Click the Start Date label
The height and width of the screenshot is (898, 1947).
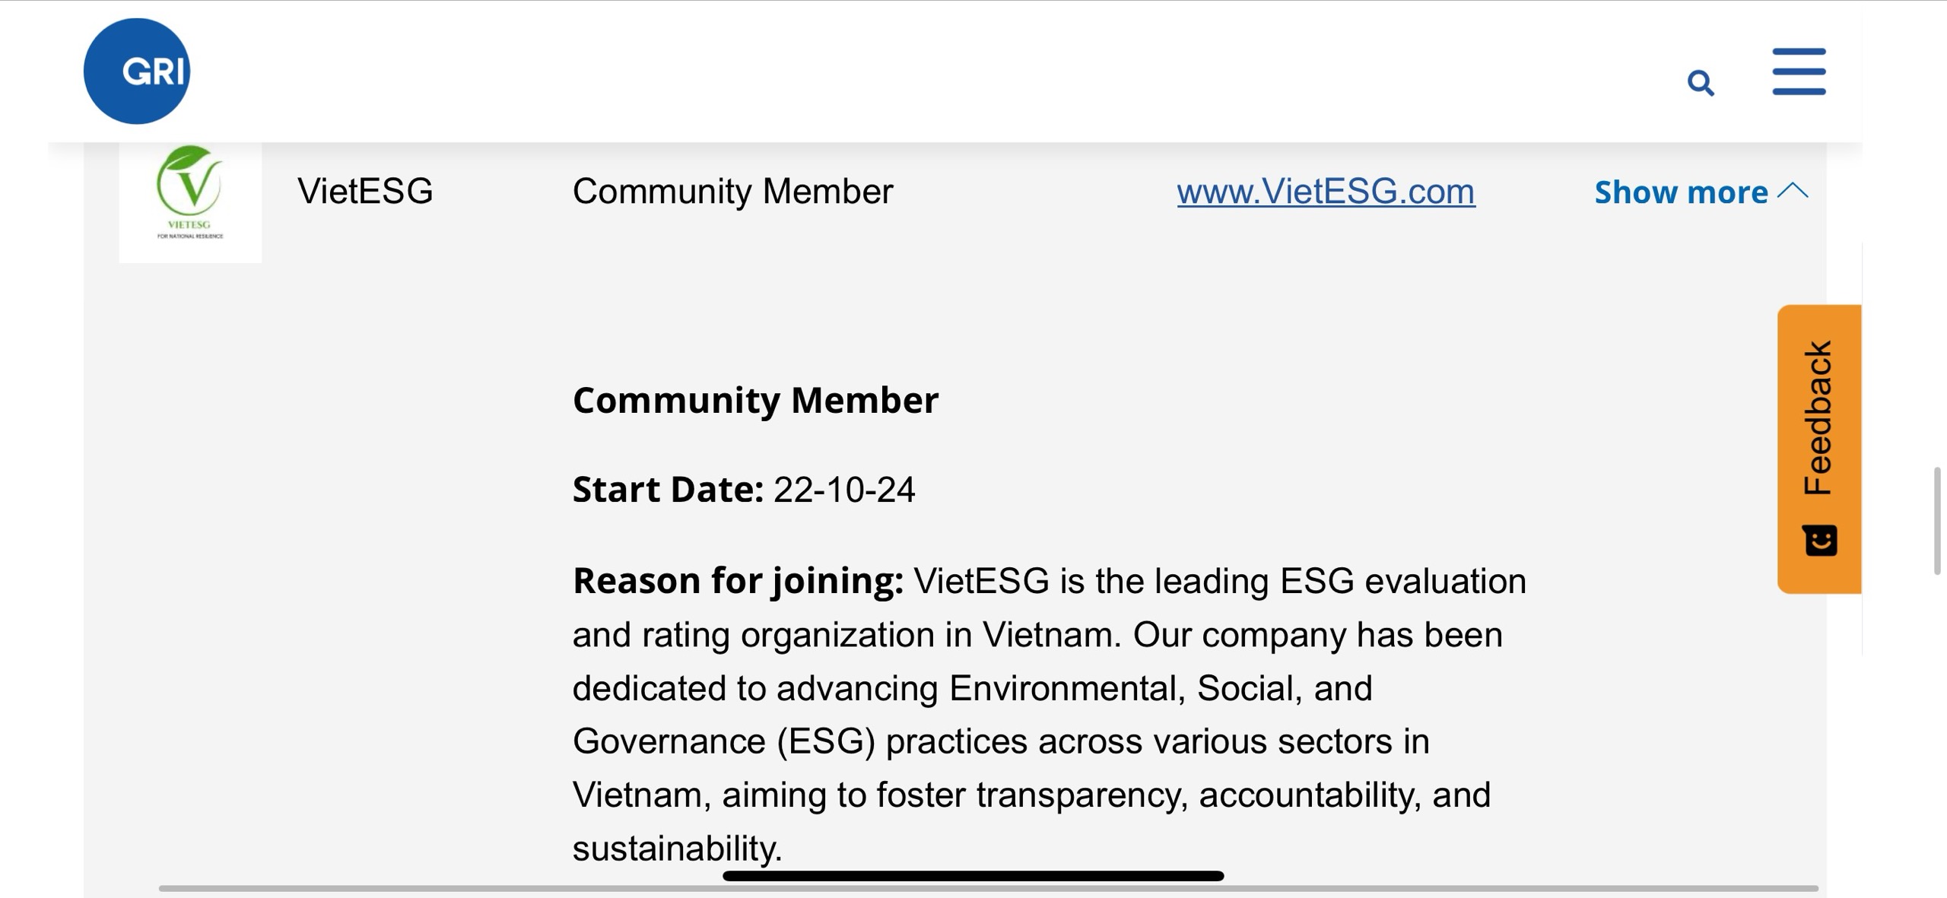click(667, 489)
